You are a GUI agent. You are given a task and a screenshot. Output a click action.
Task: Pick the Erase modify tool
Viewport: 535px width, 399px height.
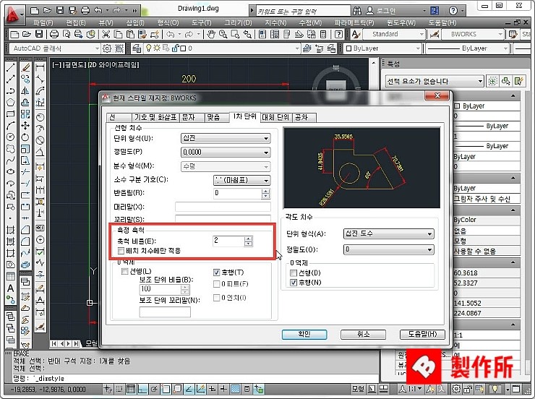click(25, 67)
